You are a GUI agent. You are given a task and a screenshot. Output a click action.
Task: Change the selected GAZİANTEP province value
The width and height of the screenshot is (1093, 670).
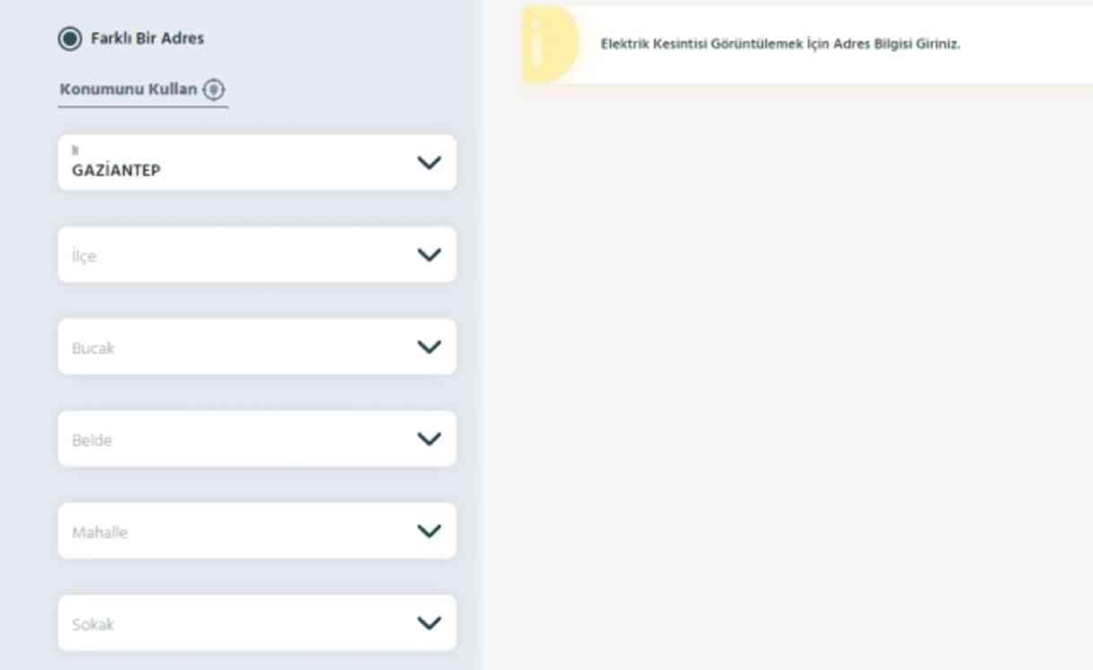(117, 170)
